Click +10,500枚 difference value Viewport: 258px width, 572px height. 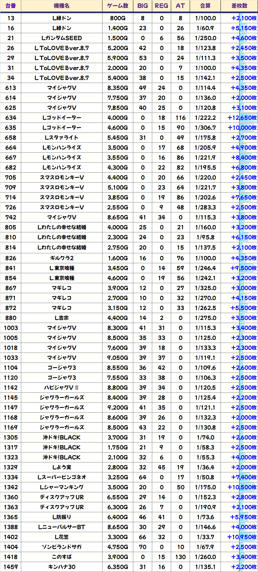pos(242,487)
